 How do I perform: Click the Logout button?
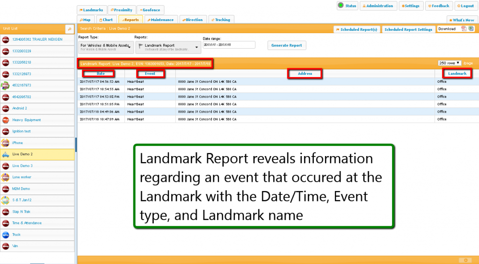pyautogui.click(x=466, y=6)
